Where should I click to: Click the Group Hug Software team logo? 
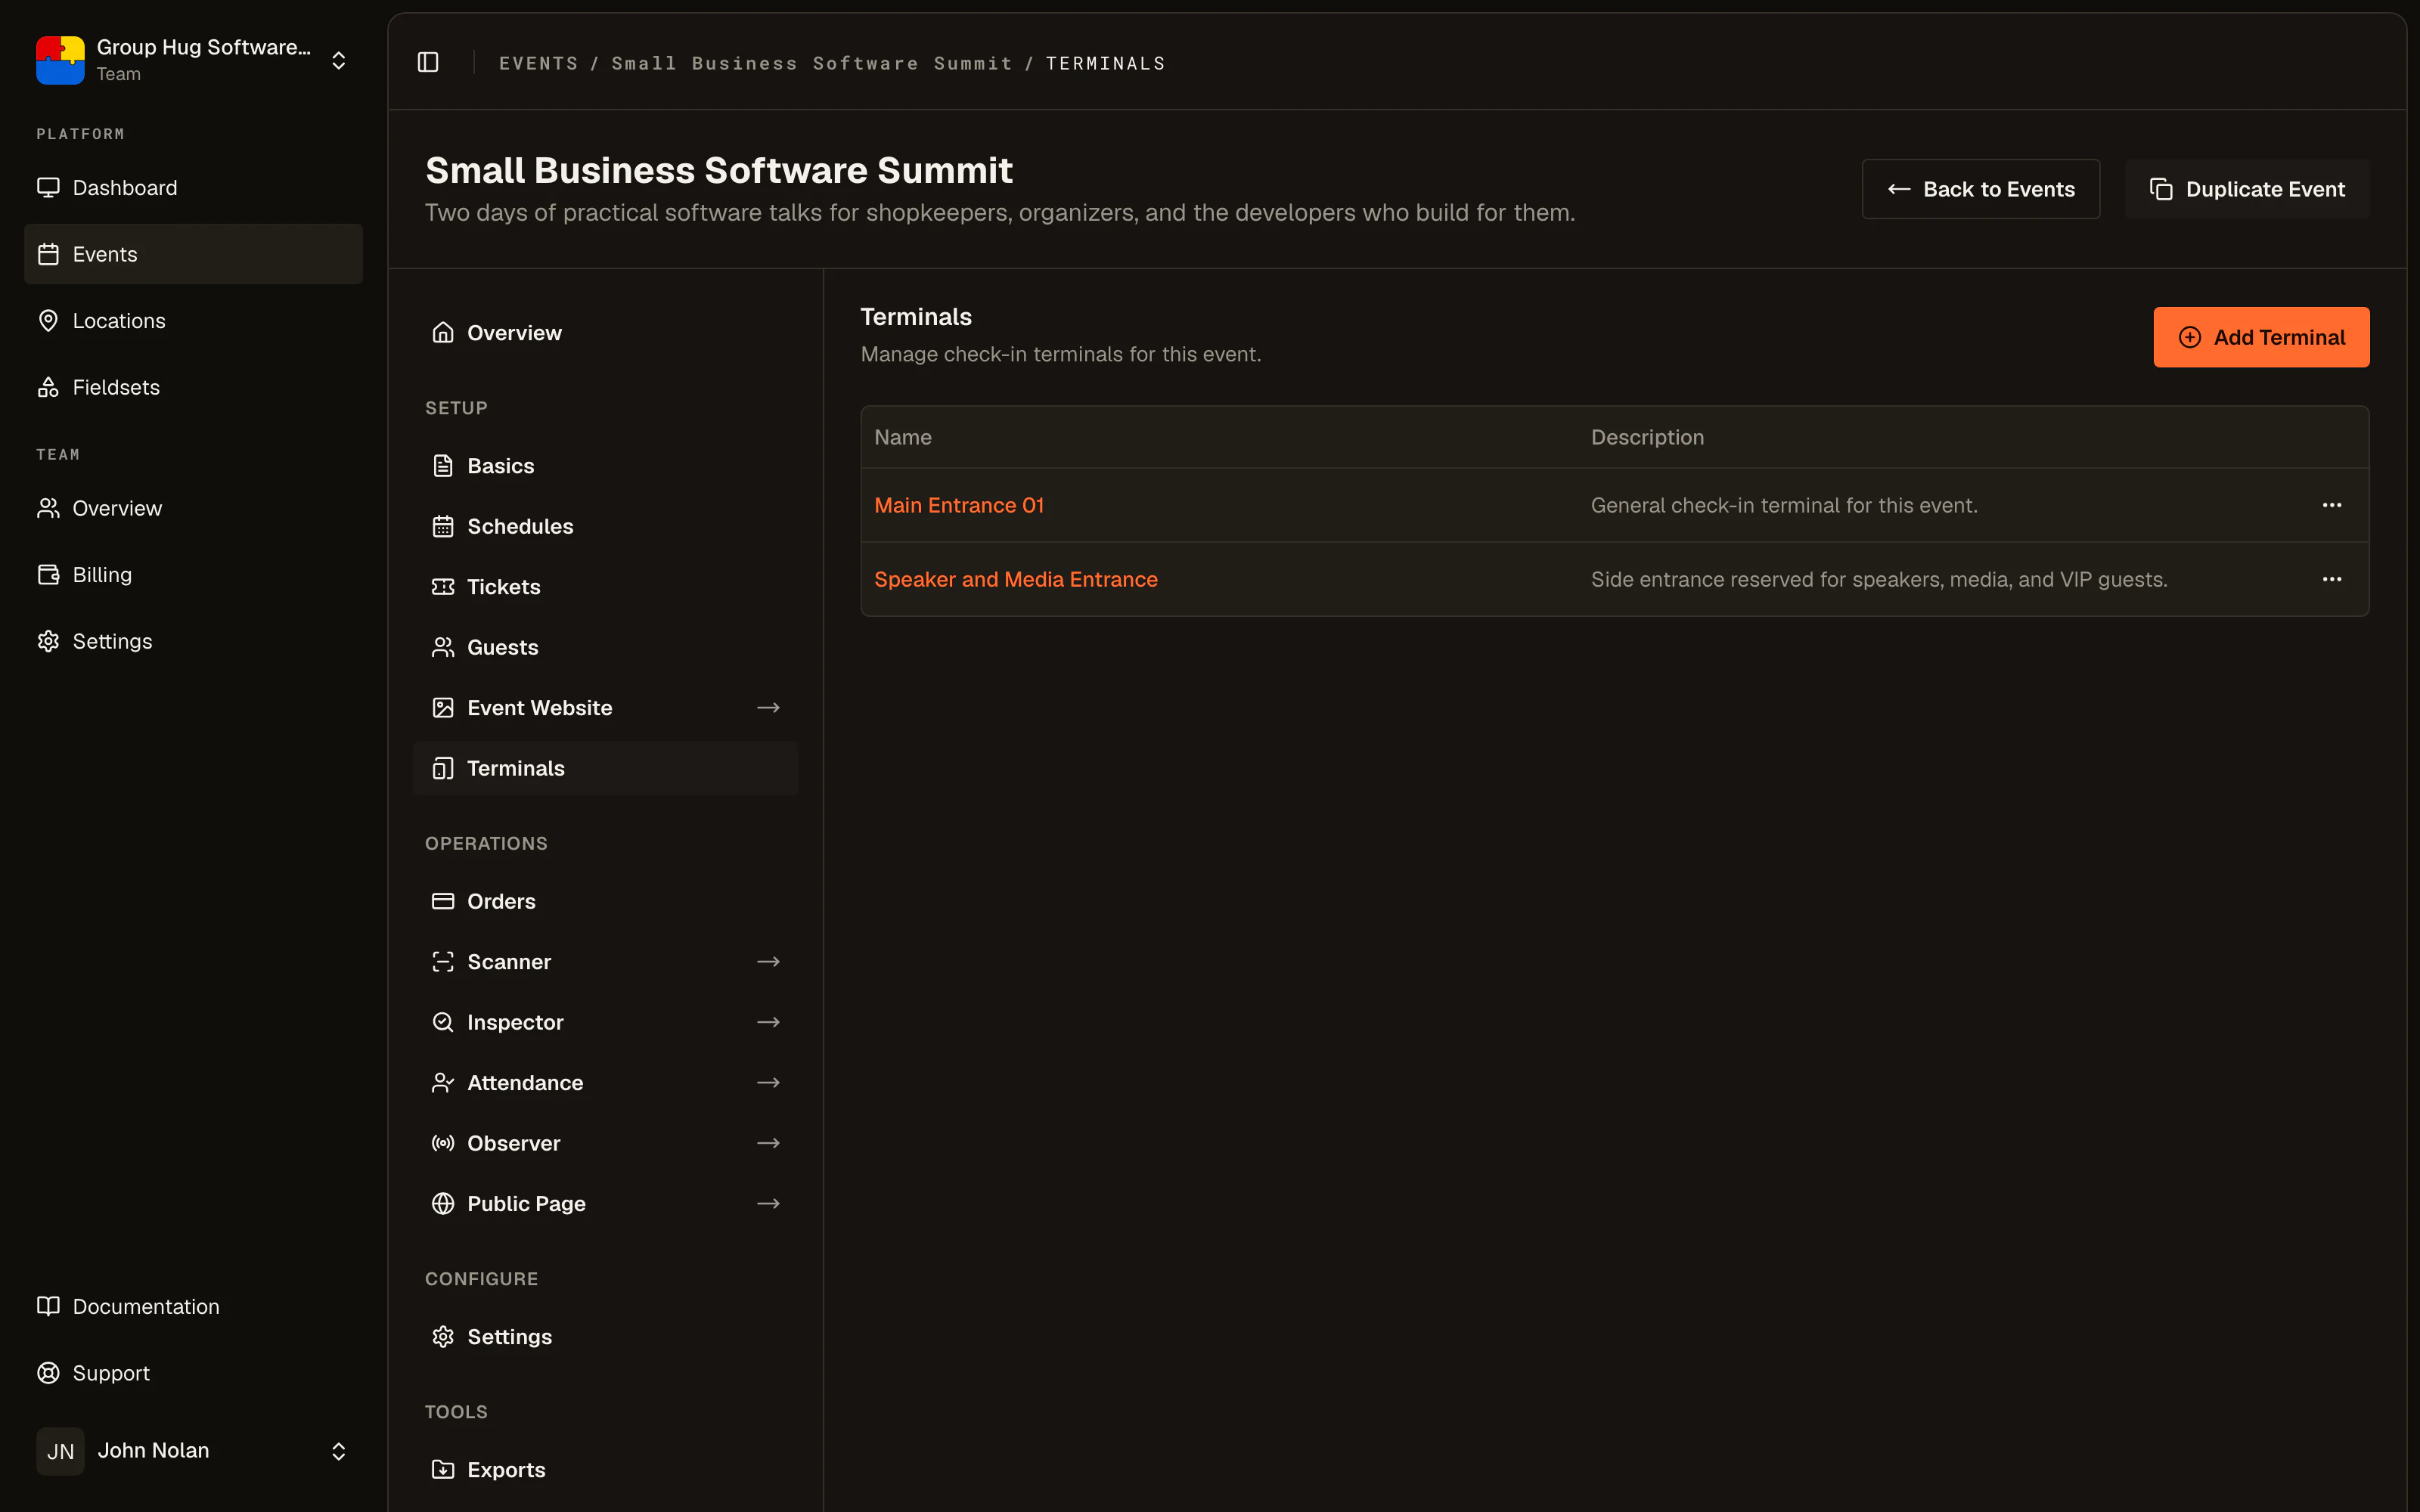pos(60,60)
